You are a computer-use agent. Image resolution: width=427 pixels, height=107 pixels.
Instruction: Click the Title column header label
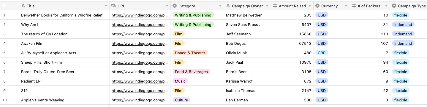click(x=31, y=6)
